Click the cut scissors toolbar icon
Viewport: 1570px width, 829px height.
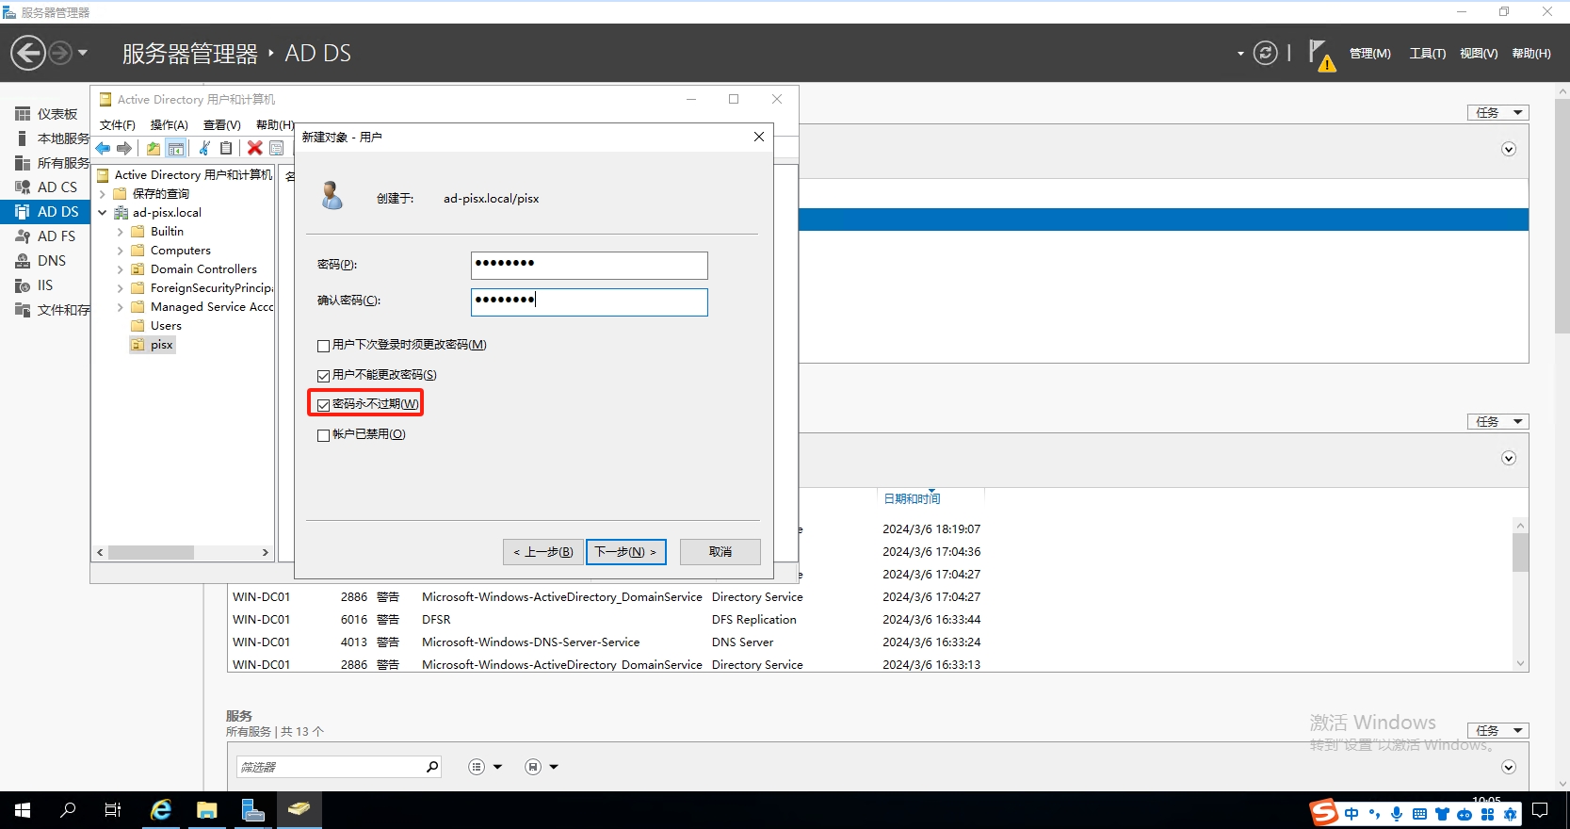click(203, 148)
